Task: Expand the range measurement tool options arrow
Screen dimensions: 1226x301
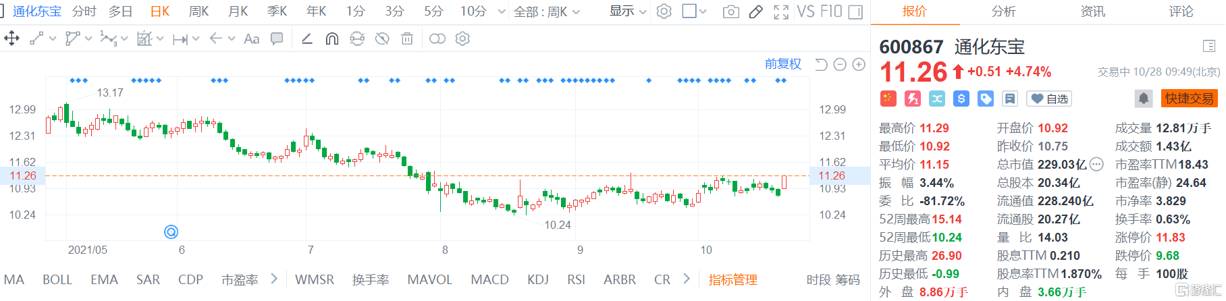Action: pyautogui.click(x=196, y=39)
